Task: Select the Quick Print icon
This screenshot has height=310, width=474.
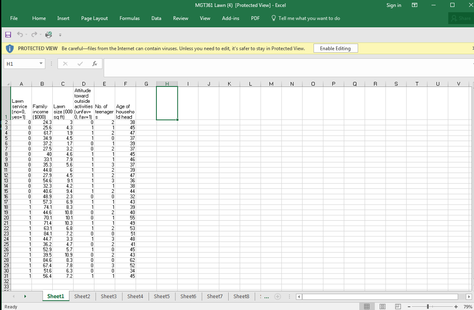Action: (48, 34)
